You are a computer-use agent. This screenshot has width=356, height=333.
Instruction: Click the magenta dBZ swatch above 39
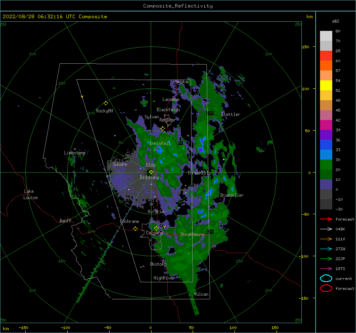(326, 125)
